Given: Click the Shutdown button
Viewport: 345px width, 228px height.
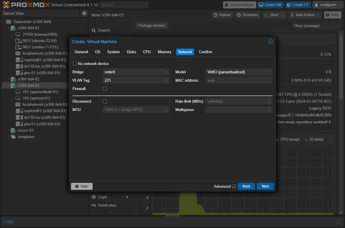Looking at the screenshot, I should 248,15.
